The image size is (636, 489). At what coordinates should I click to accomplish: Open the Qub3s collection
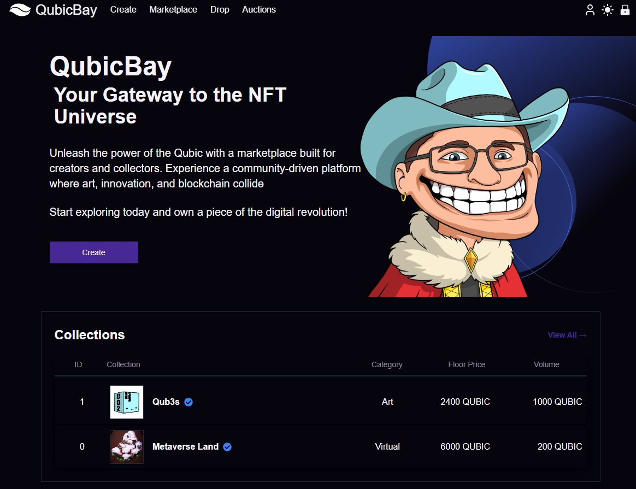click(166, 402)
